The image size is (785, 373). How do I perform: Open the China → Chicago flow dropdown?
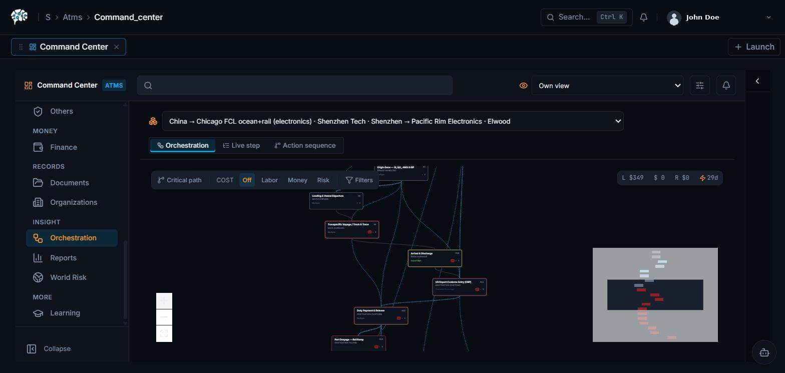(x=393, y=121)
